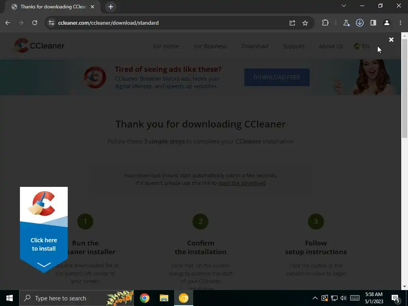This screenshot has height=306, width=408.
Task: Open the About Us menu
Action: pos(331,46)
